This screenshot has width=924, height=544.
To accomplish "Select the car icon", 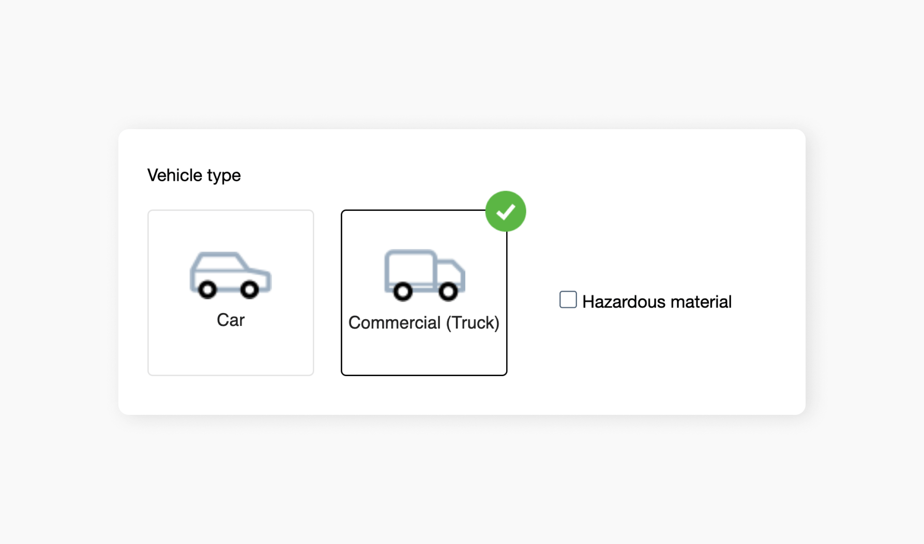I will pos(230,274).
